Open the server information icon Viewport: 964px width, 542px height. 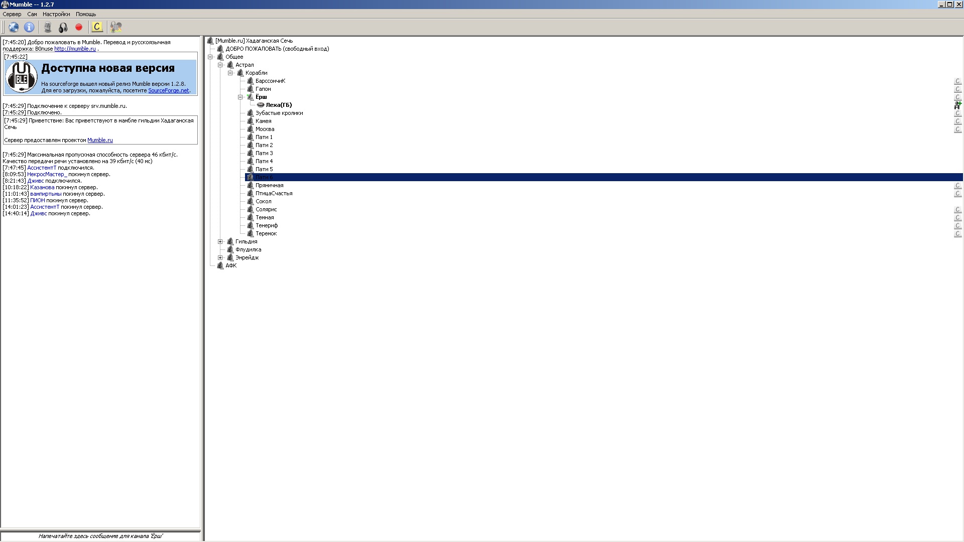(29, 27)
